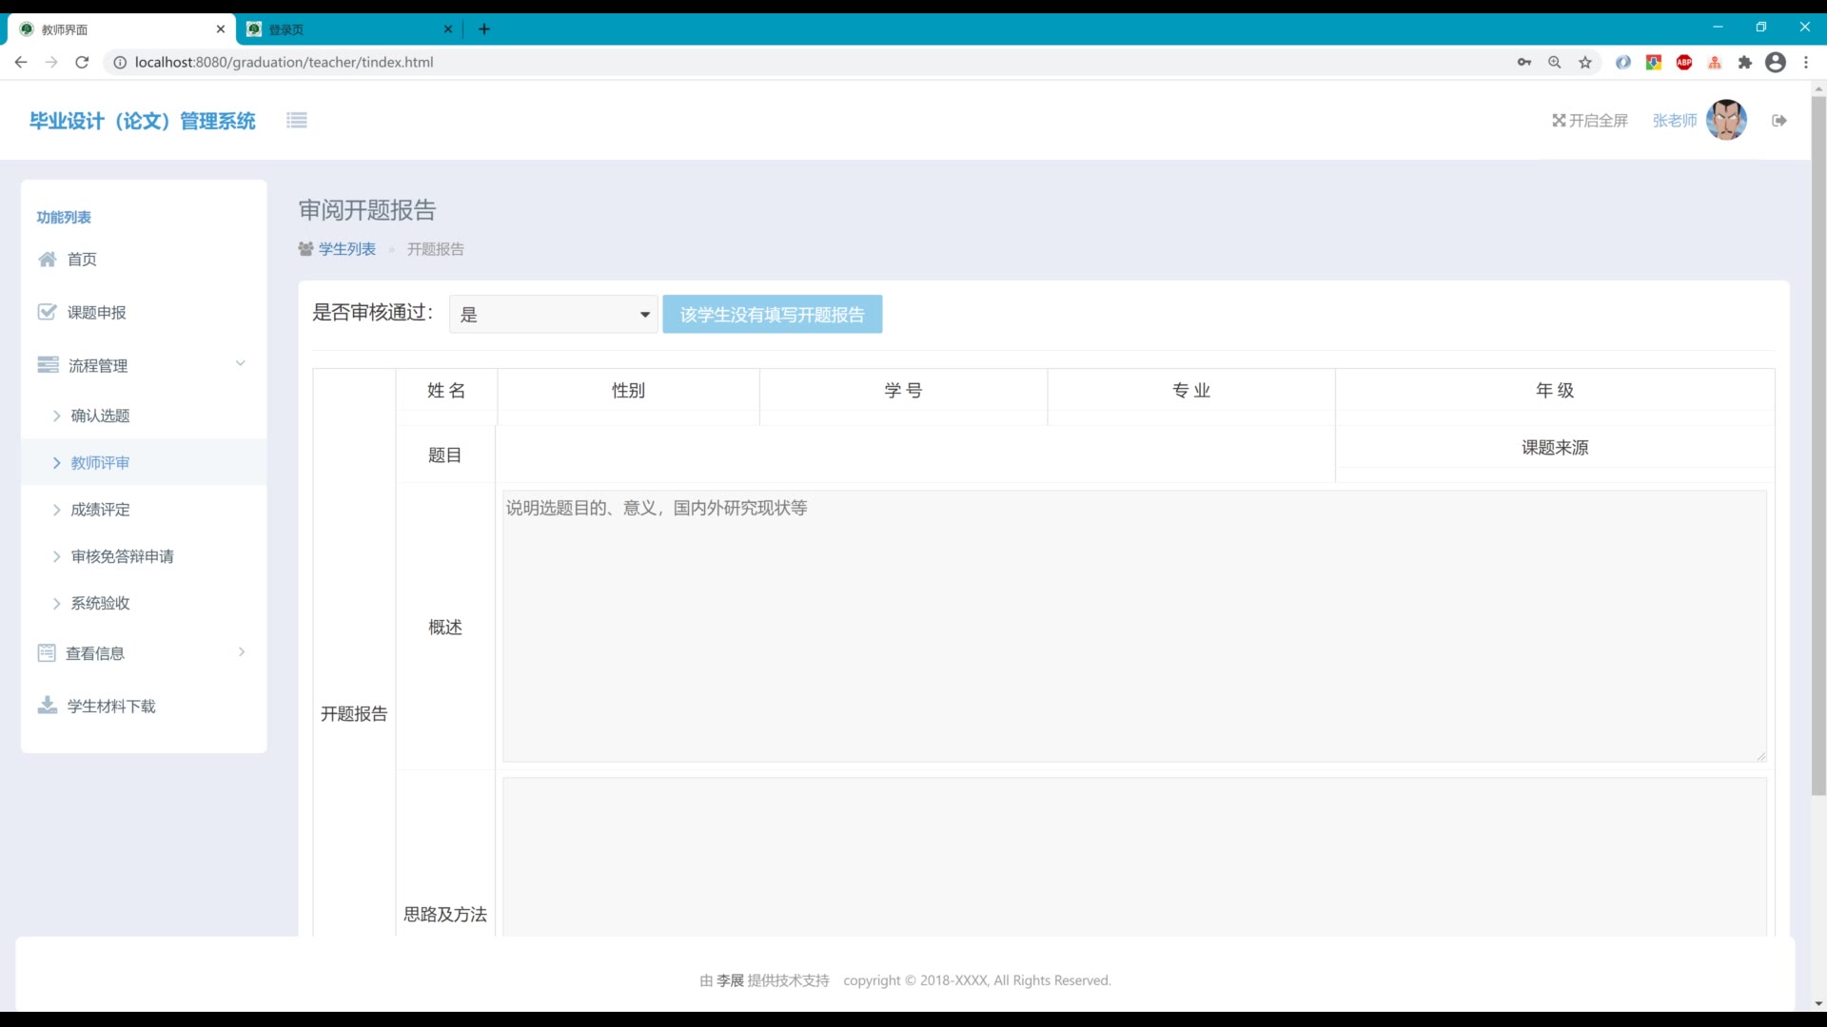Click the logout icon next to avatar
The width and height of the screenshot is (1827, 1027).
click(x=1779, y=121)
